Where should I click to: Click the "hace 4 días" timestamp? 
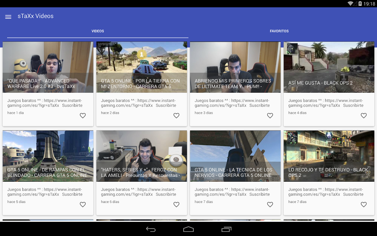point(297,113)
